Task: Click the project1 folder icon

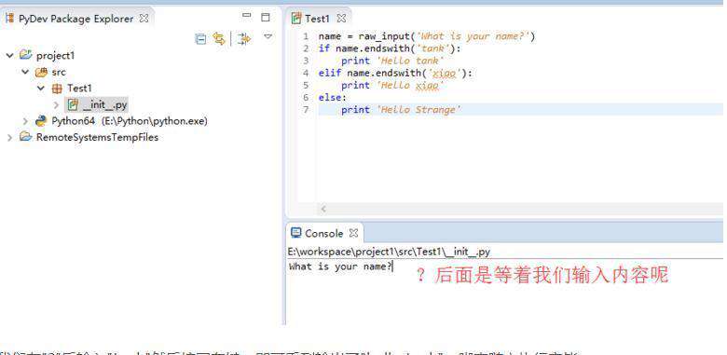Action: (26, 55)
